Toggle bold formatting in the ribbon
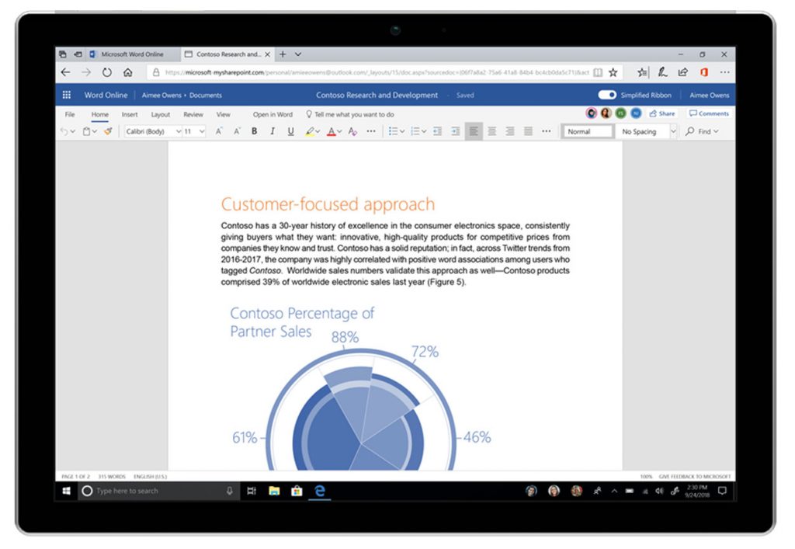This screenshot has width=795, height=549. tap(254, 131)
